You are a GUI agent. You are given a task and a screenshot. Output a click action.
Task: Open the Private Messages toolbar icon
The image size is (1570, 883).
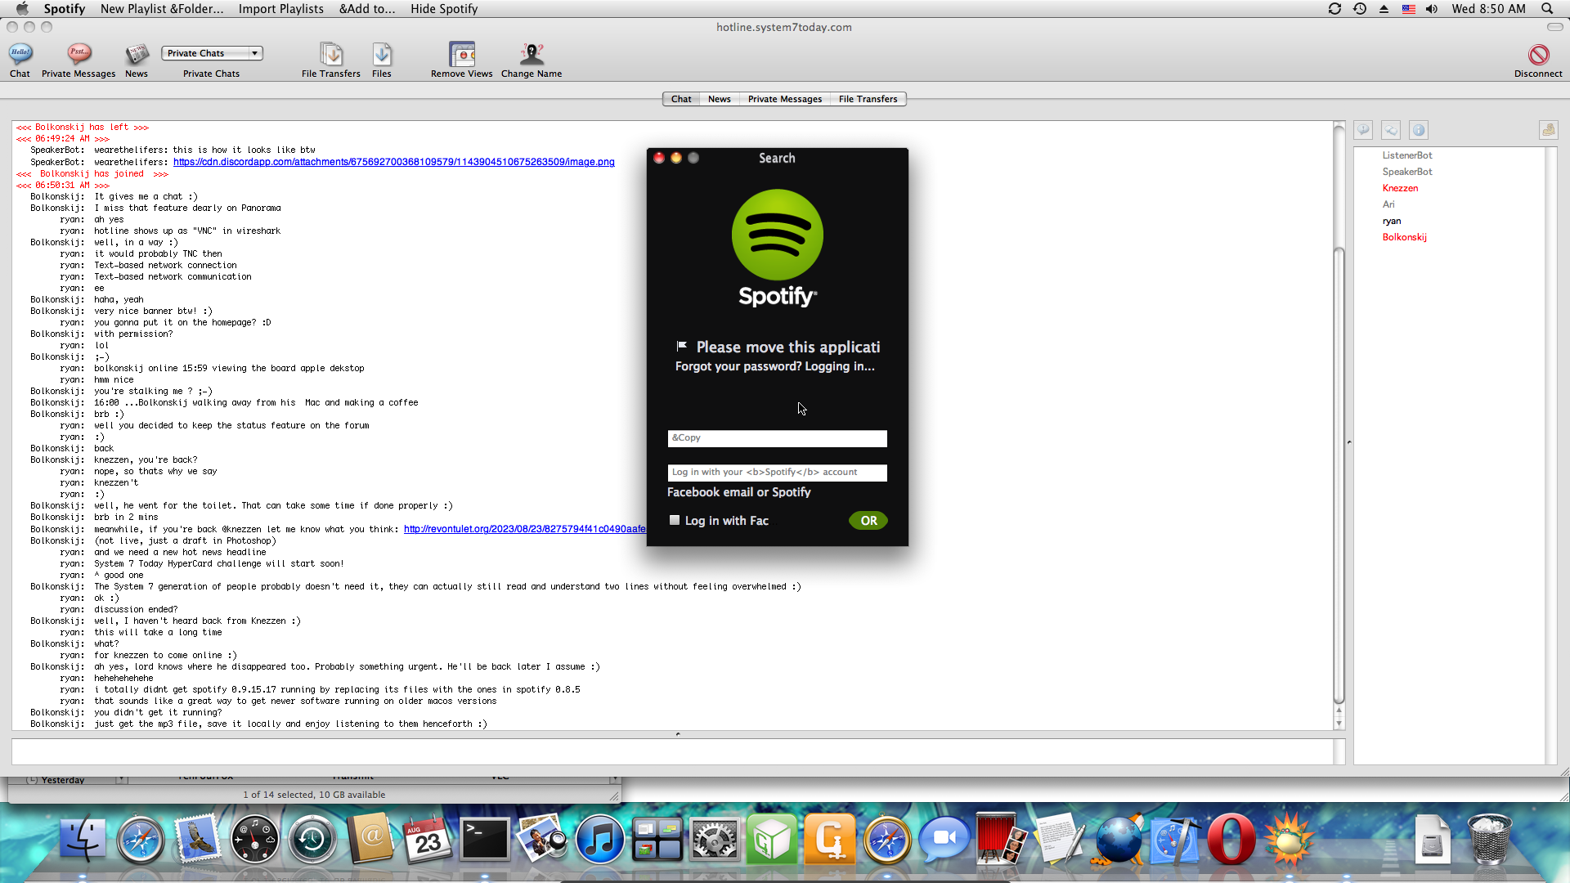pyautogui.click(x=78, y=55)
